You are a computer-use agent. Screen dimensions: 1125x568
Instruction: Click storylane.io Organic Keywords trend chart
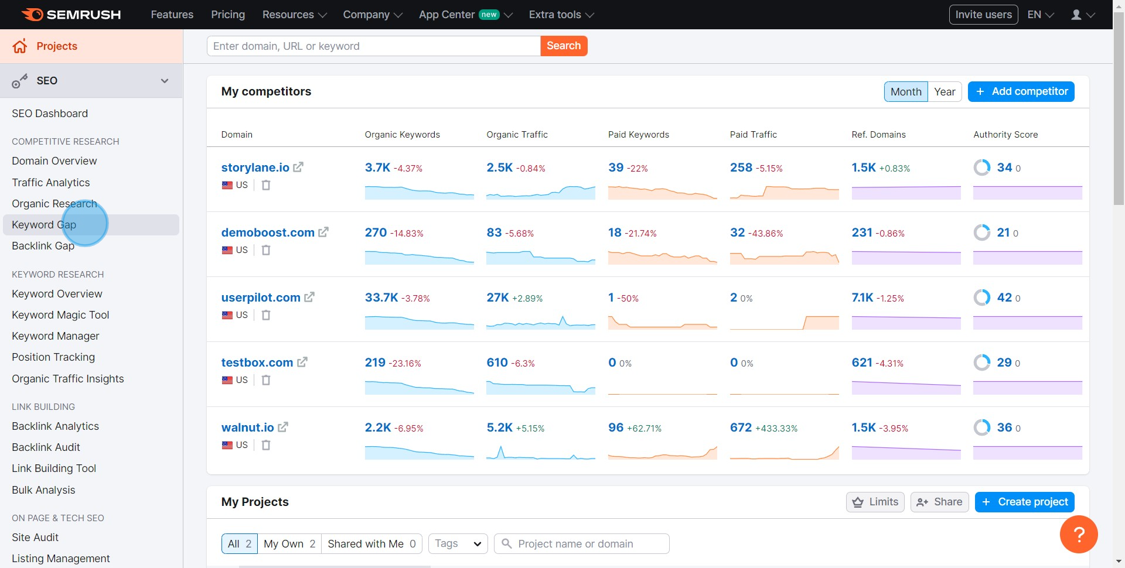click(420, 192)
